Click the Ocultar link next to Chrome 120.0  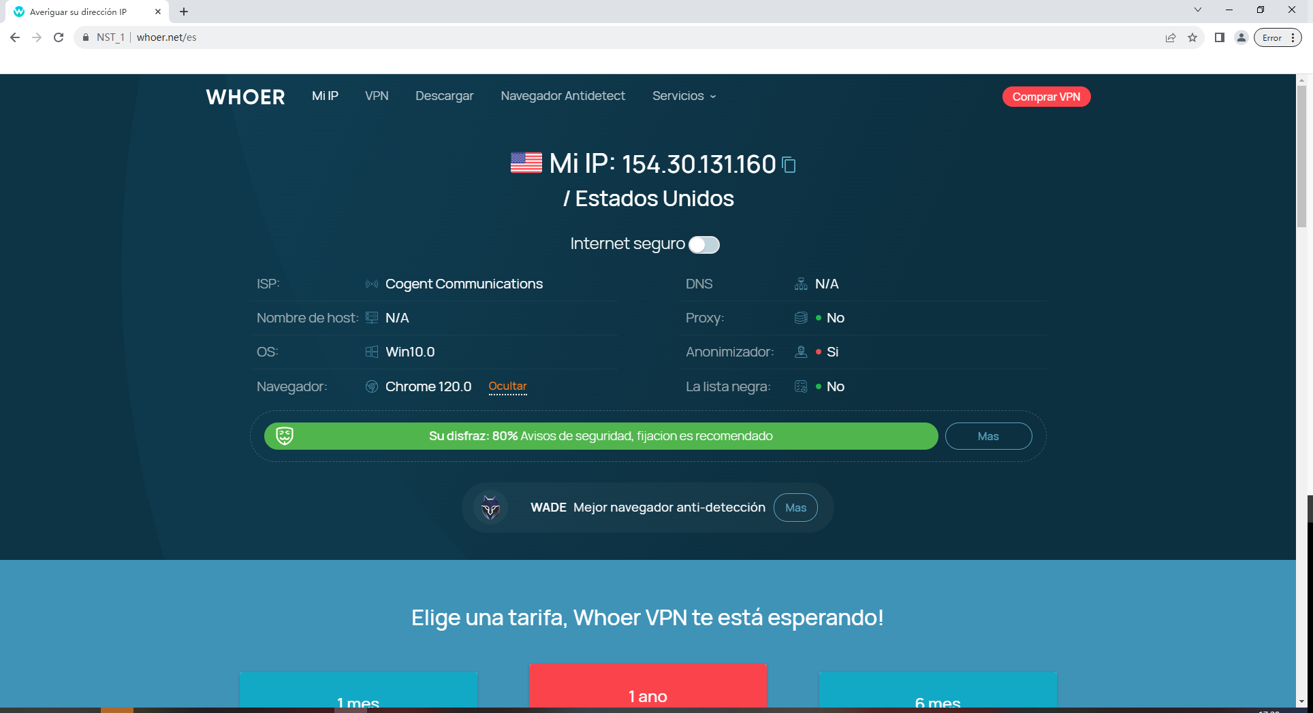point(507,386)
